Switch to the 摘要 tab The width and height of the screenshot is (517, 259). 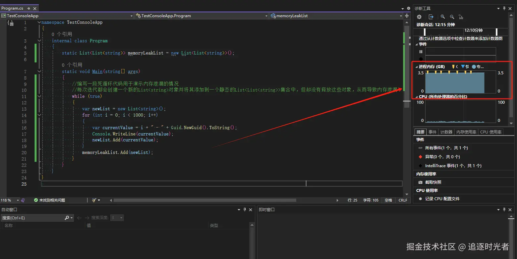click(421, 132)
